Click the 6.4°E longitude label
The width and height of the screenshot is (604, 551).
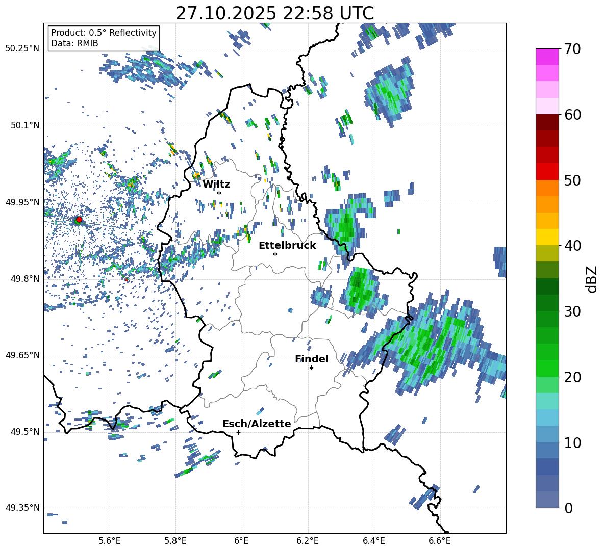tap(373, 541)
